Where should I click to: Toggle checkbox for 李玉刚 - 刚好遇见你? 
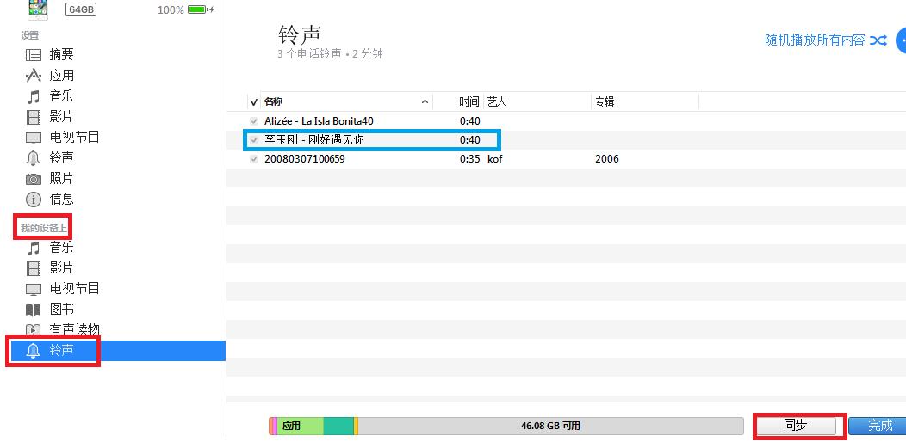click(x=254, y=140)
